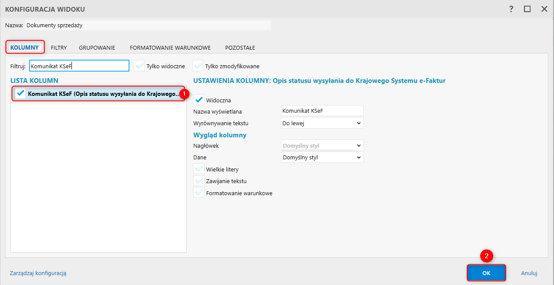This screenshot has height=285, width=554.
Task: Uncheck the Komunikat KSeF column checkmark
Action: point(20,93)
